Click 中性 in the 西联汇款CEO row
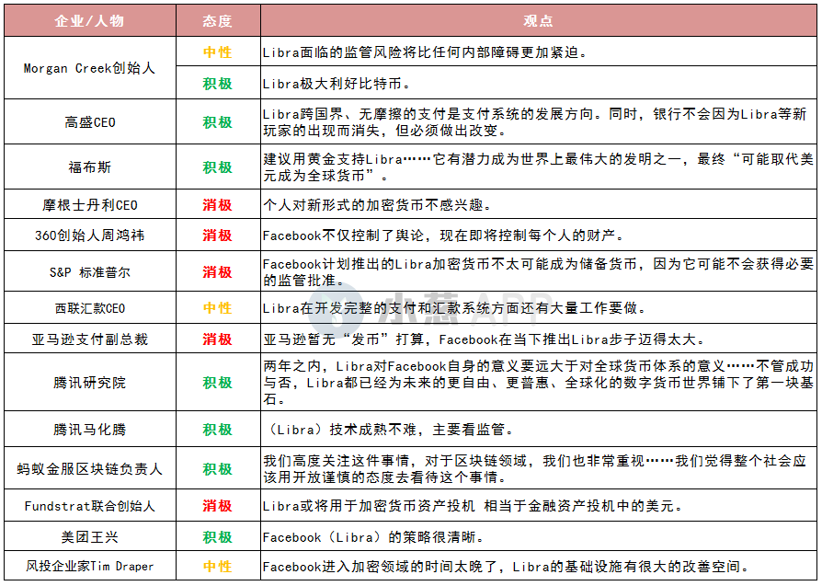Screen dimensions: 822x586 pos(218,308)
